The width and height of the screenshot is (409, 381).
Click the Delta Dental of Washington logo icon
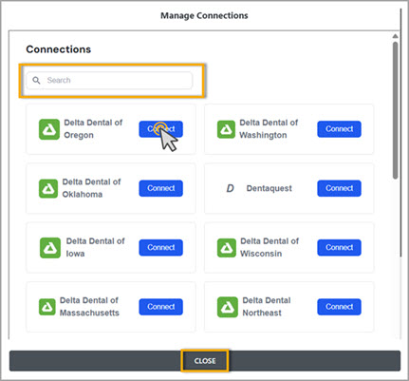pyautogui.click(x=226, y=129)
